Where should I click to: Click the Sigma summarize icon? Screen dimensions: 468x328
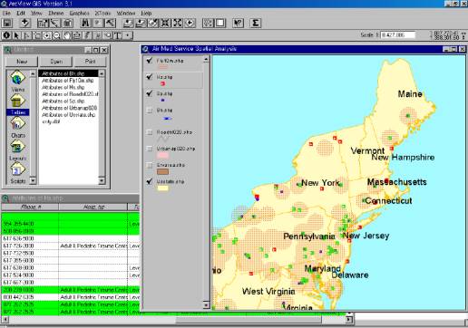pyautogui.click(x=256, y=23)
